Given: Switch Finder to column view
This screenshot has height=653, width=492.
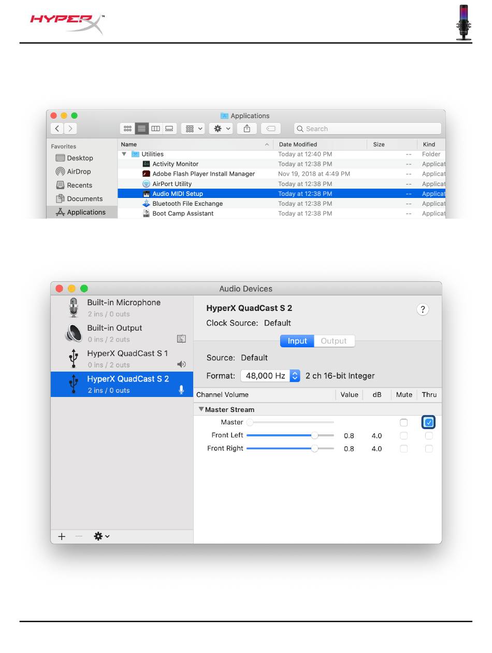Looking at the screenshot, I should tap(155, 129).
